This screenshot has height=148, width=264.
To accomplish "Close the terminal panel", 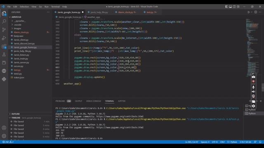I will (x=261, y=101).
